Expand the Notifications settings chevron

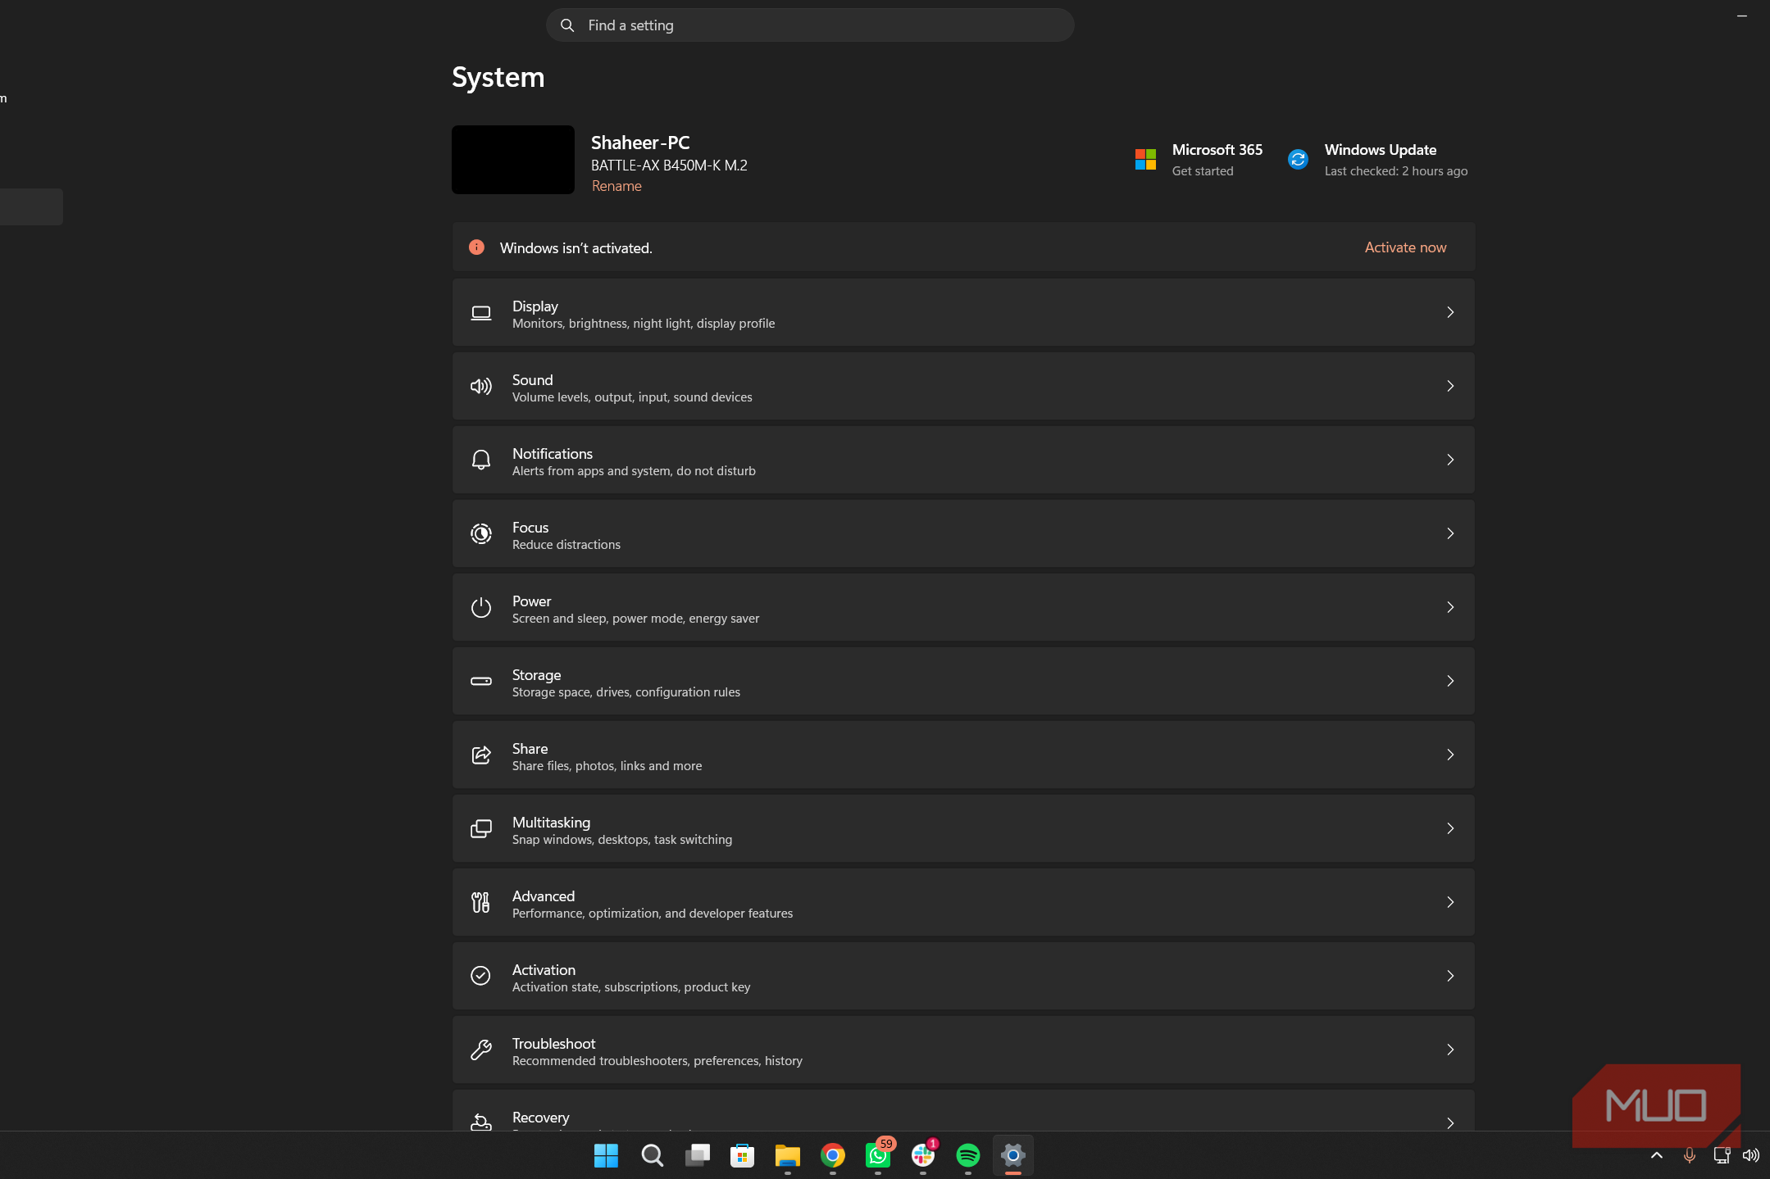pyautogui.click(x=1450, y=460)
